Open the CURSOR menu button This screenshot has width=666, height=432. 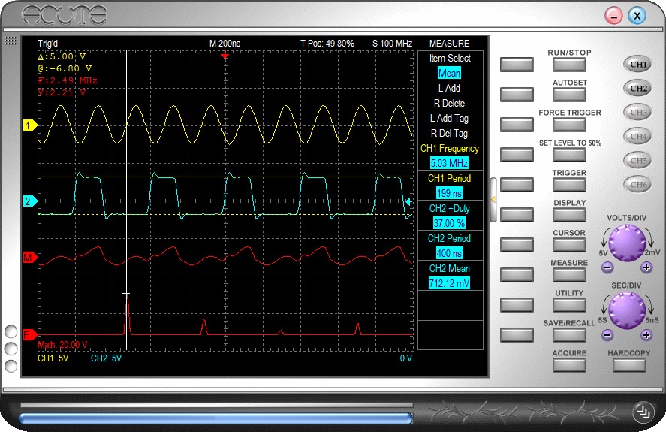tap(569, 245)
